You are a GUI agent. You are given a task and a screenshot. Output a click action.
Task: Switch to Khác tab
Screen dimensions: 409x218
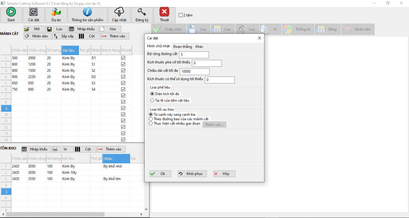click(x=200, y=47)
